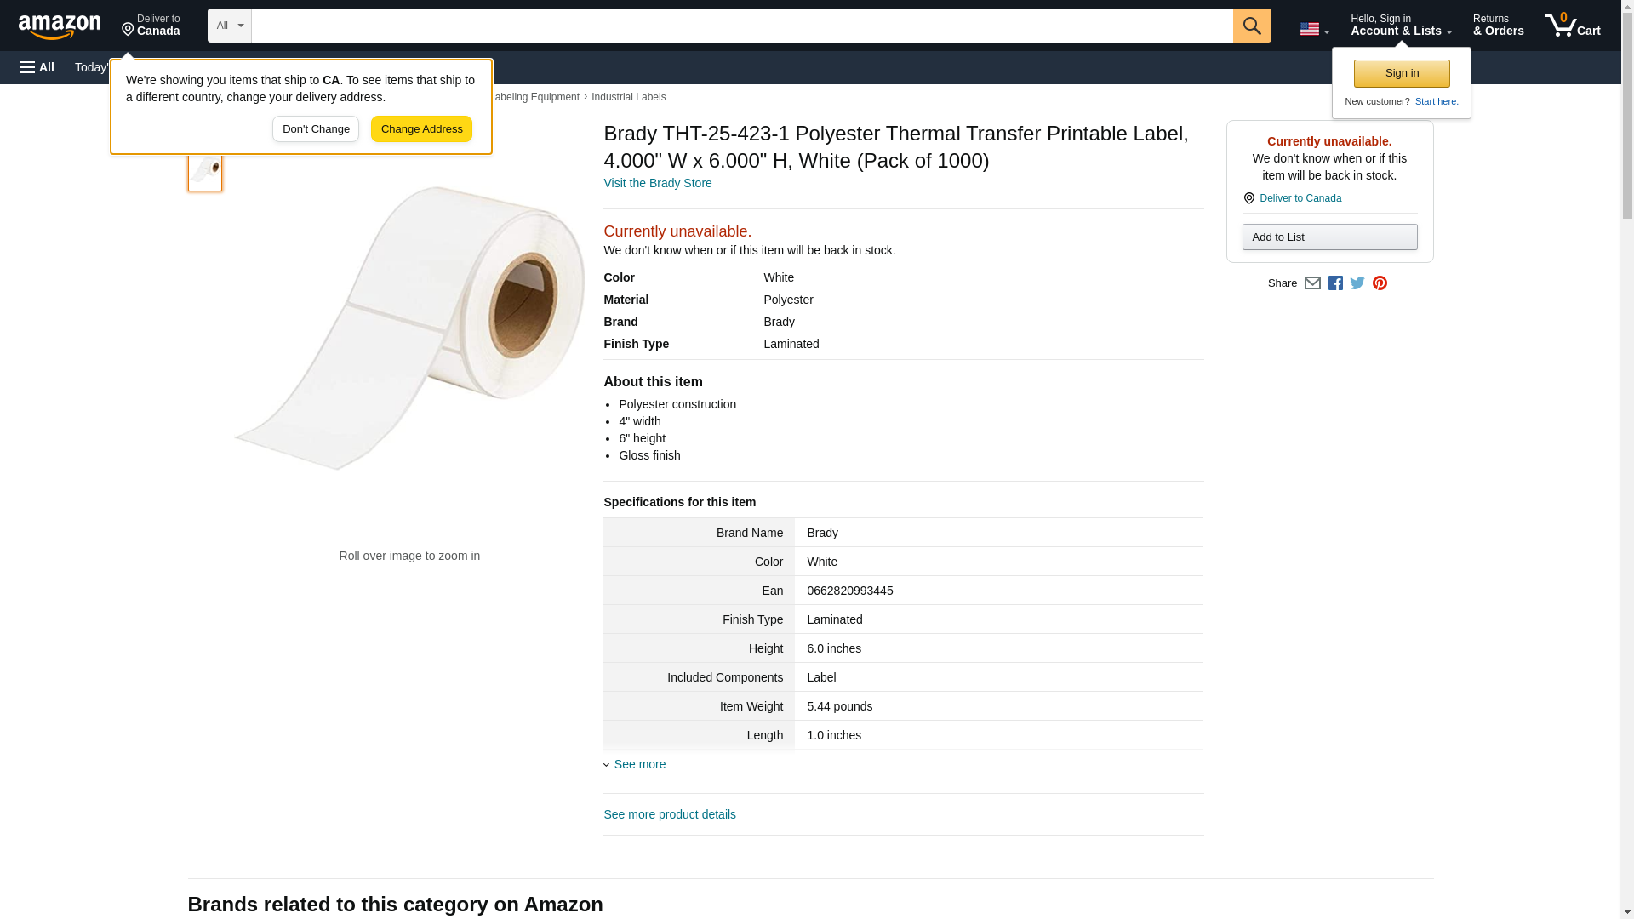Click the Amazon logo
This screenshot has height=919, width=1634.
60,26
